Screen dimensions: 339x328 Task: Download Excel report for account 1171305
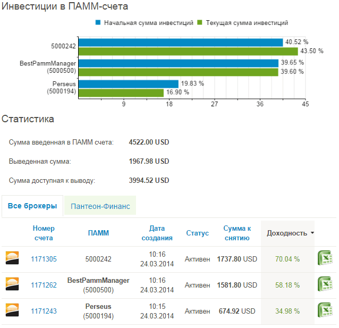point(325,258)
